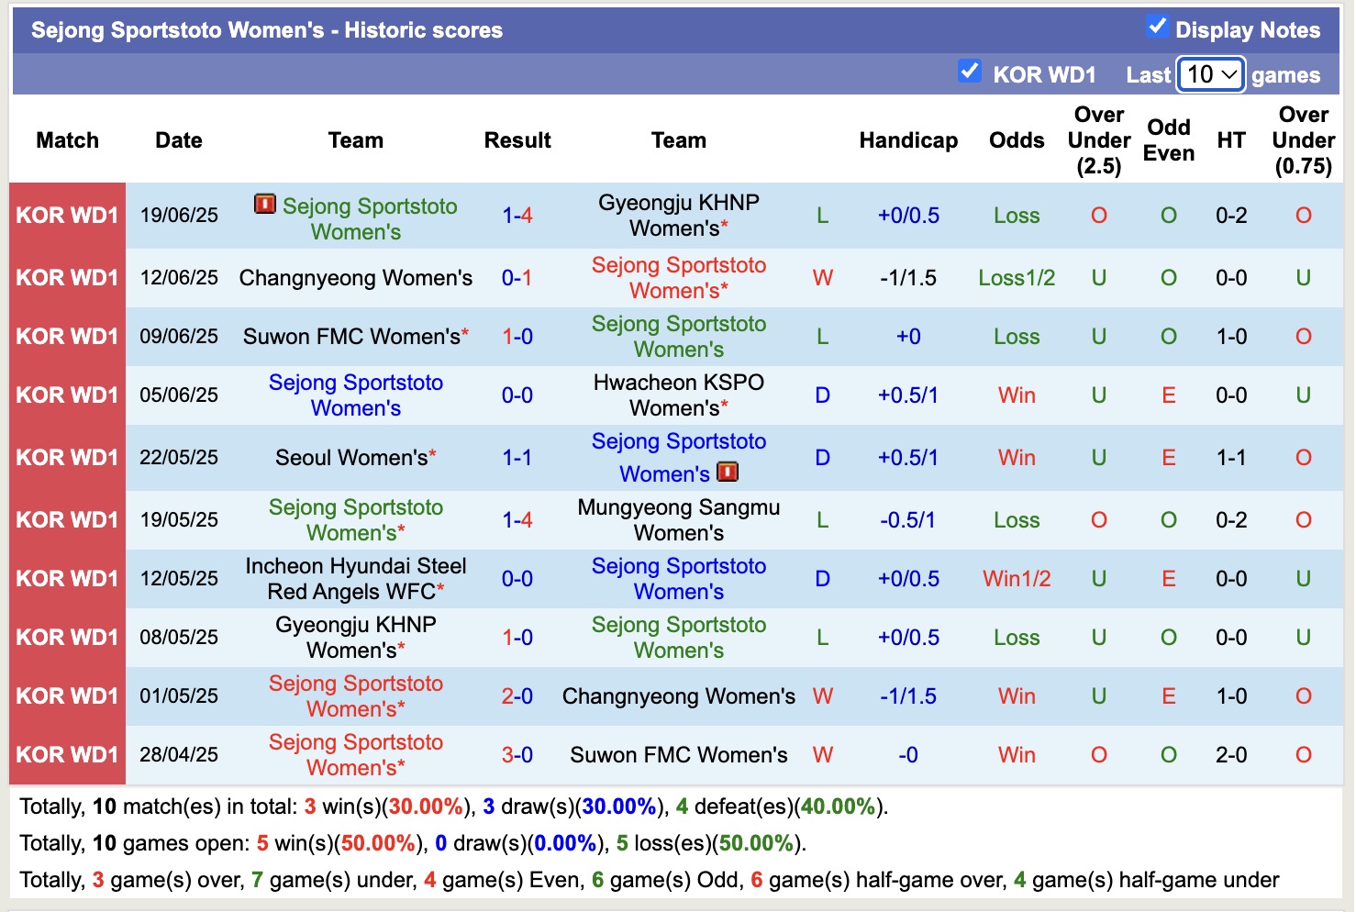Click the Handicap column header
1356x912 pixels.
[x=908, y=140]
